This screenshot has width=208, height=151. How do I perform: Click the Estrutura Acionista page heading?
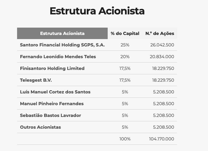point(97,11)
